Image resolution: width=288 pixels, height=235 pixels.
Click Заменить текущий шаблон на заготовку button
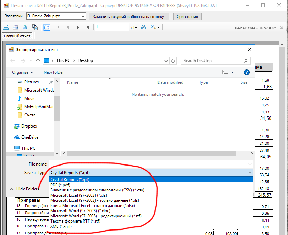click(129, 17)
